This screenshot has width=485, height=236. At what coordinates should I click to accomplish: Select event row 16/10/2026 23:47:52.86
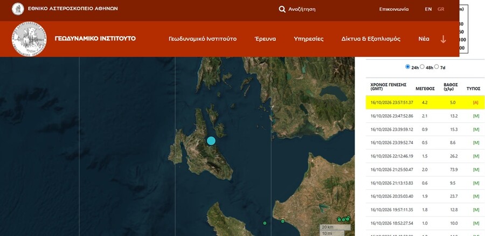click(x=425, y=116)
